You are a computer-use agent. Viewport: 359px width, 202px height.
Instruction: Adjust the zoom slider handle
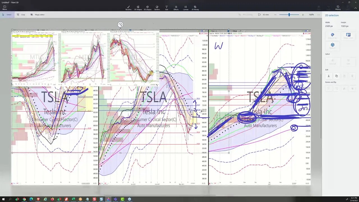[289, 15]
